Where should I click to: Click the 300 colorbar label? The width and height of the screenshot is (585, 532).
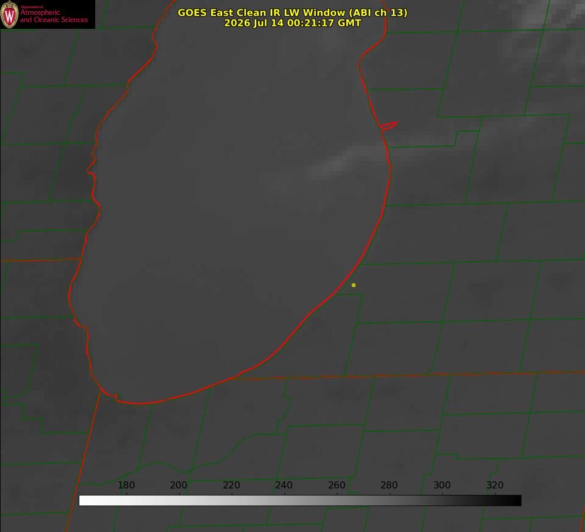click(442, 485)
